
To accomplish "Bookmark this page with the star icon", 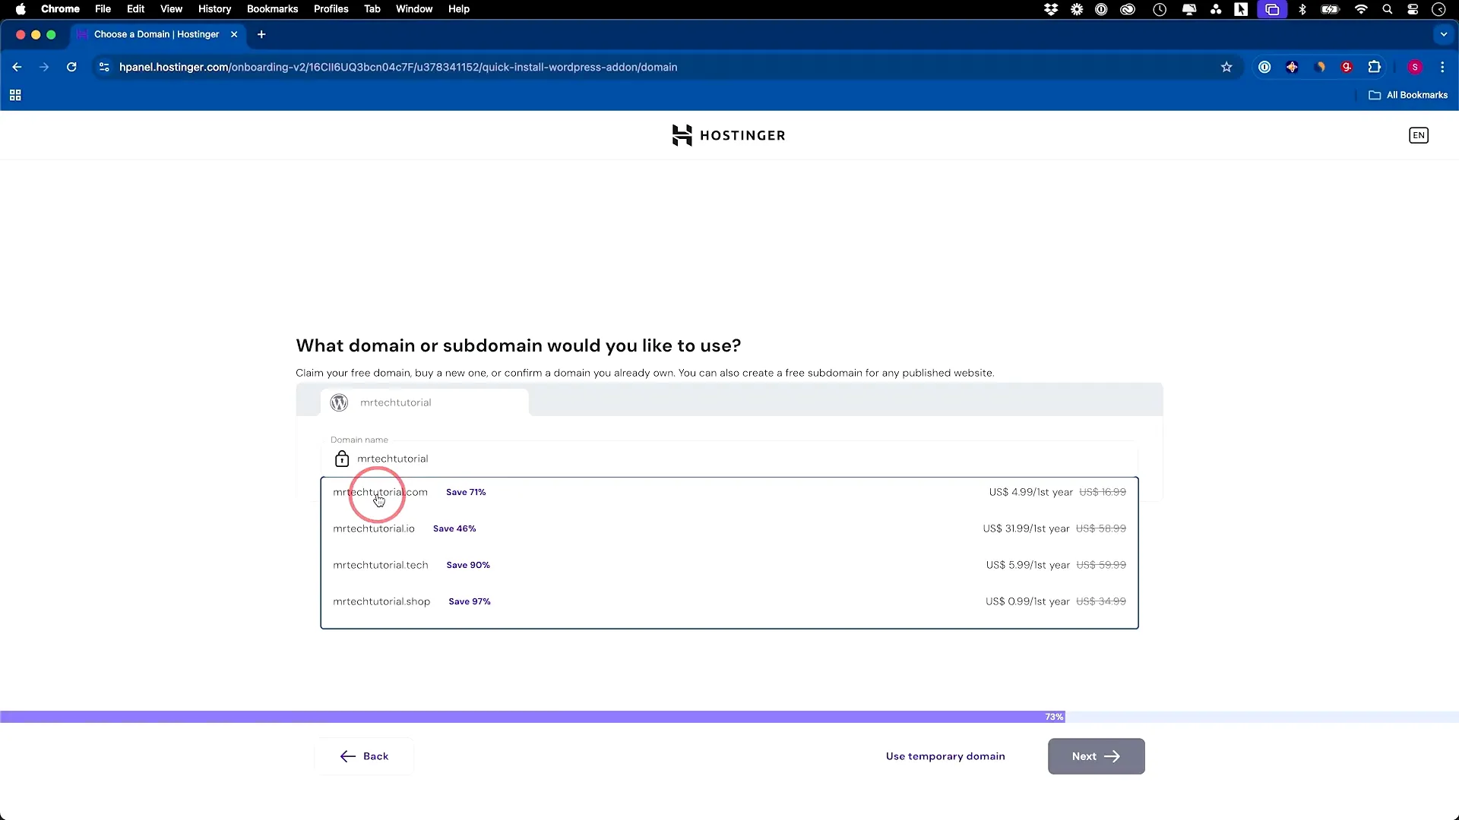I will click(x=1226, y=67).
